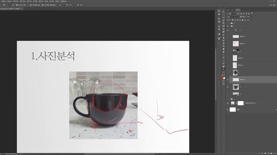The width and height of the screenshot is (277, 155).
Task: Select the Dodge tool
Action: click(223, 52)
